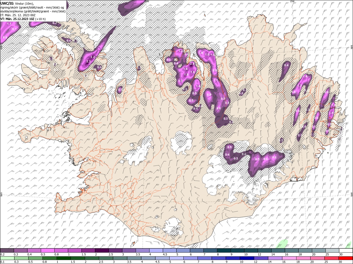Image resolution: width=353 pixels, height=264 pixels.
Task: Pick the violet 12 swatch in lower legend row
Action: (x=261, y=258)
